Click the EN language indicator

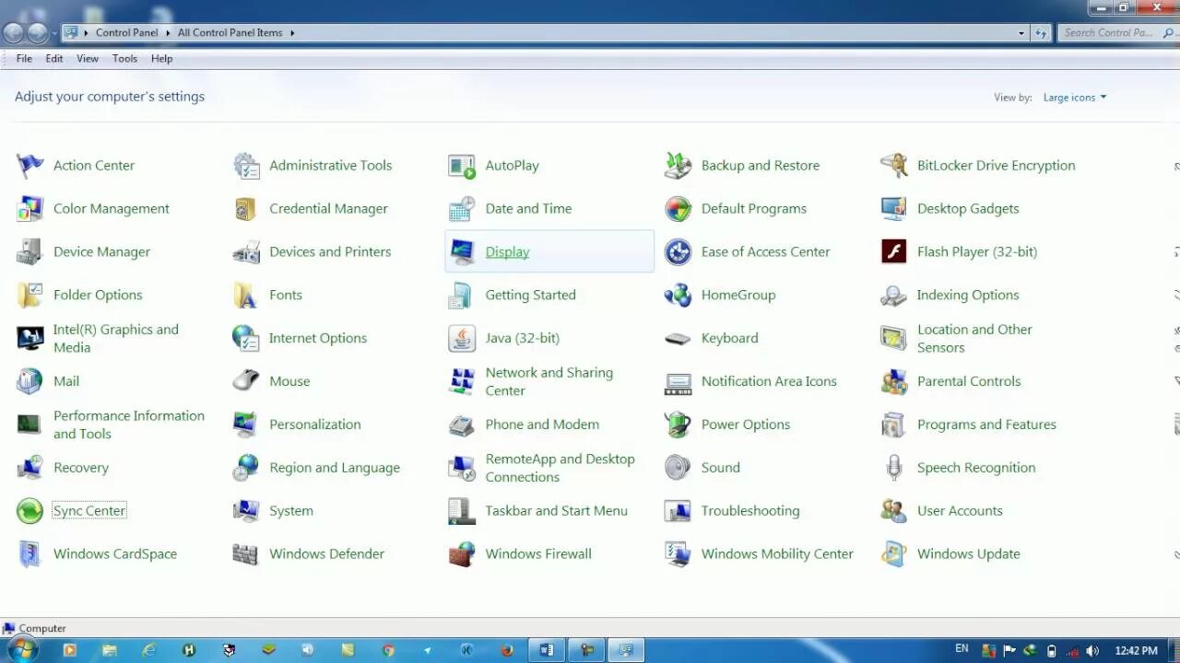tap(962, 649)
